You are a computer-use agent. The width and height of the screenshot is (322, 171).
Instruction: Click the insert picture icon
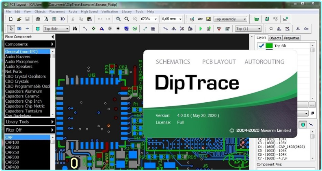(x=209, y=19)
